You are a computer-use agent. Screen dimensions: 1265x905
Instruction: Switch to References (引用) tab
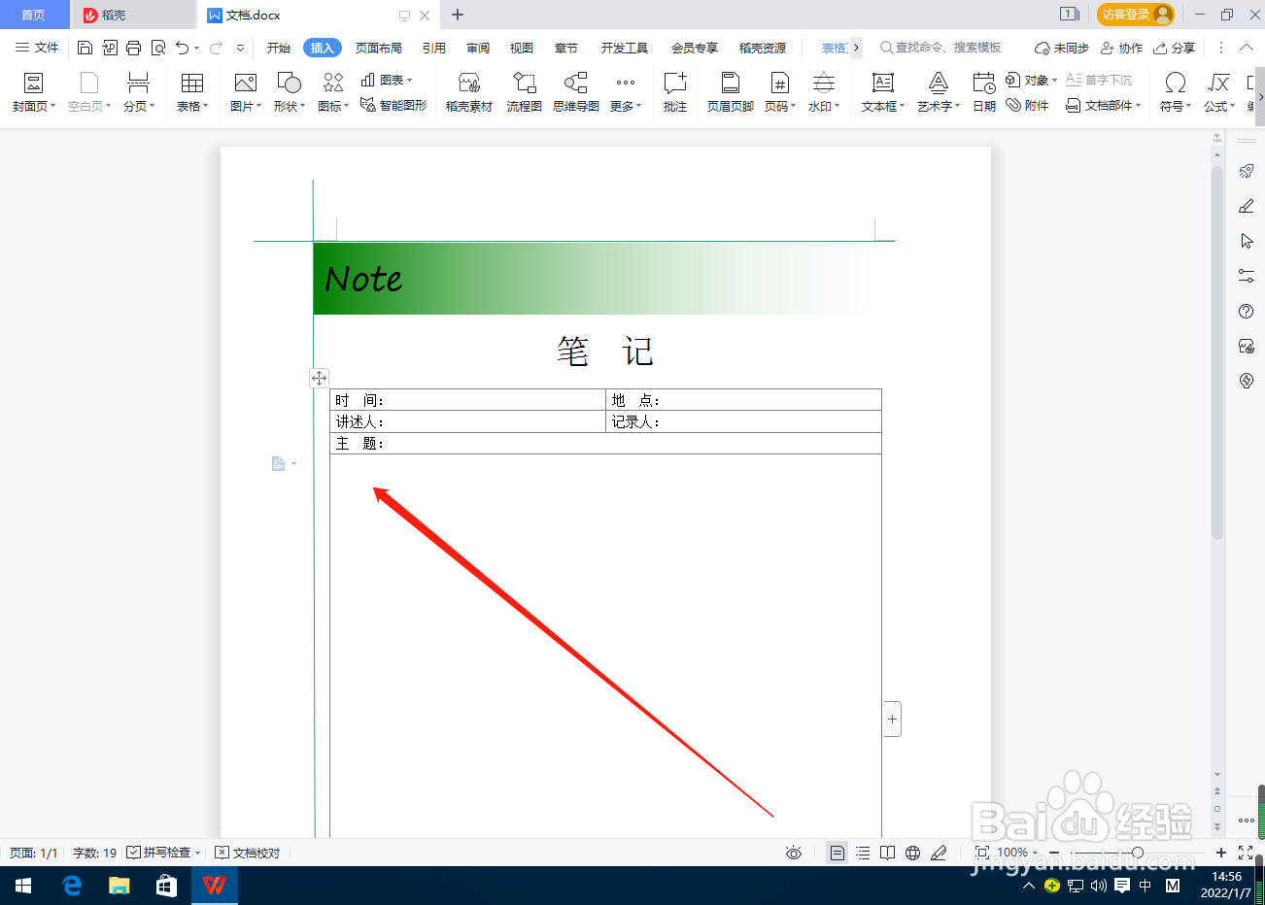pos(434,48)
